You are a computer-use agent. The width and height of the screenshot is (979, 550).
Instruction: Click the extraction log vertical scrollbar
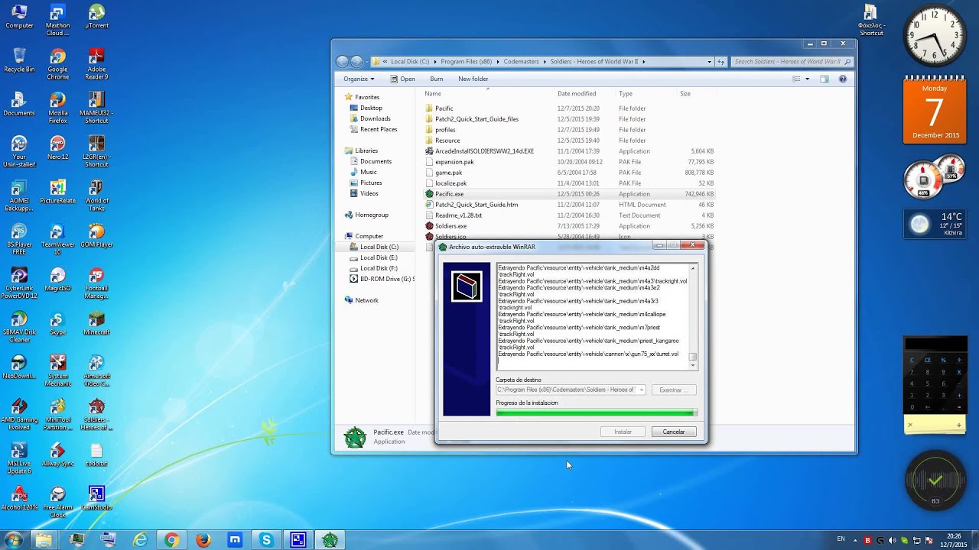[x=693, y=316]
